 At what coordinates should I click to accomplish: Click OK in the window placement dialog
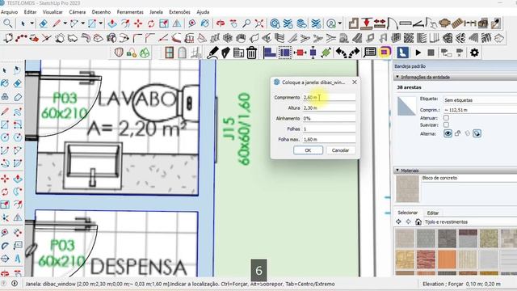[308, 150]
